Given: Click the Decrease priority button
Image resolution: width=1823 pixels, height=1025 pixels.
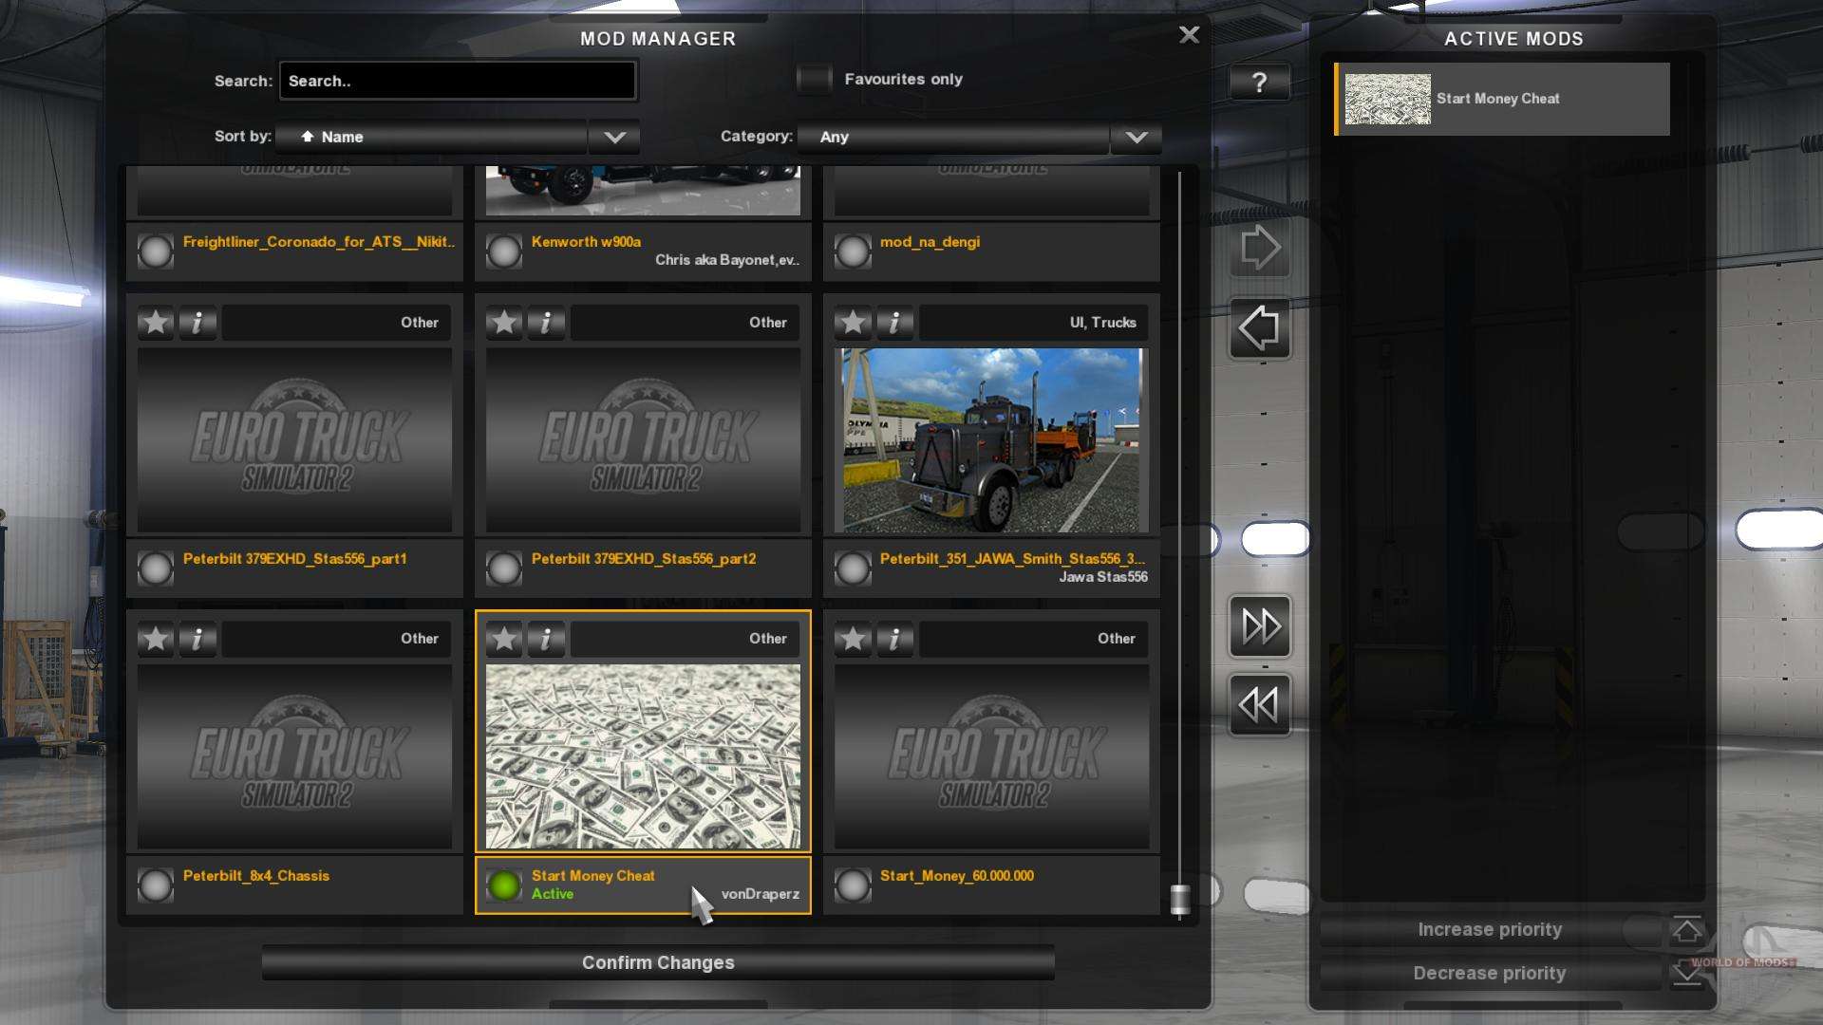Looking at the screenshot, I should tap(1490, 974).
